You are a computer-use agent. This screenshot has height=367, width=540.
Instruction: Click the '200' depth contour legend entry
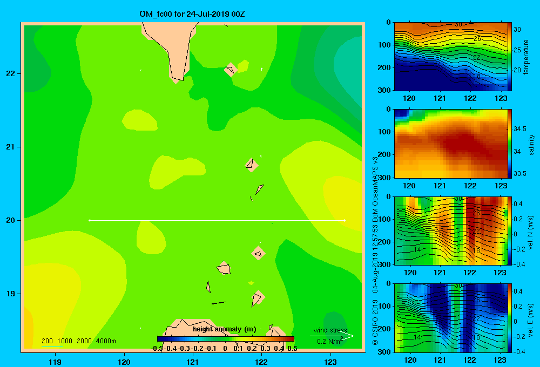click(x=47, y=341)
